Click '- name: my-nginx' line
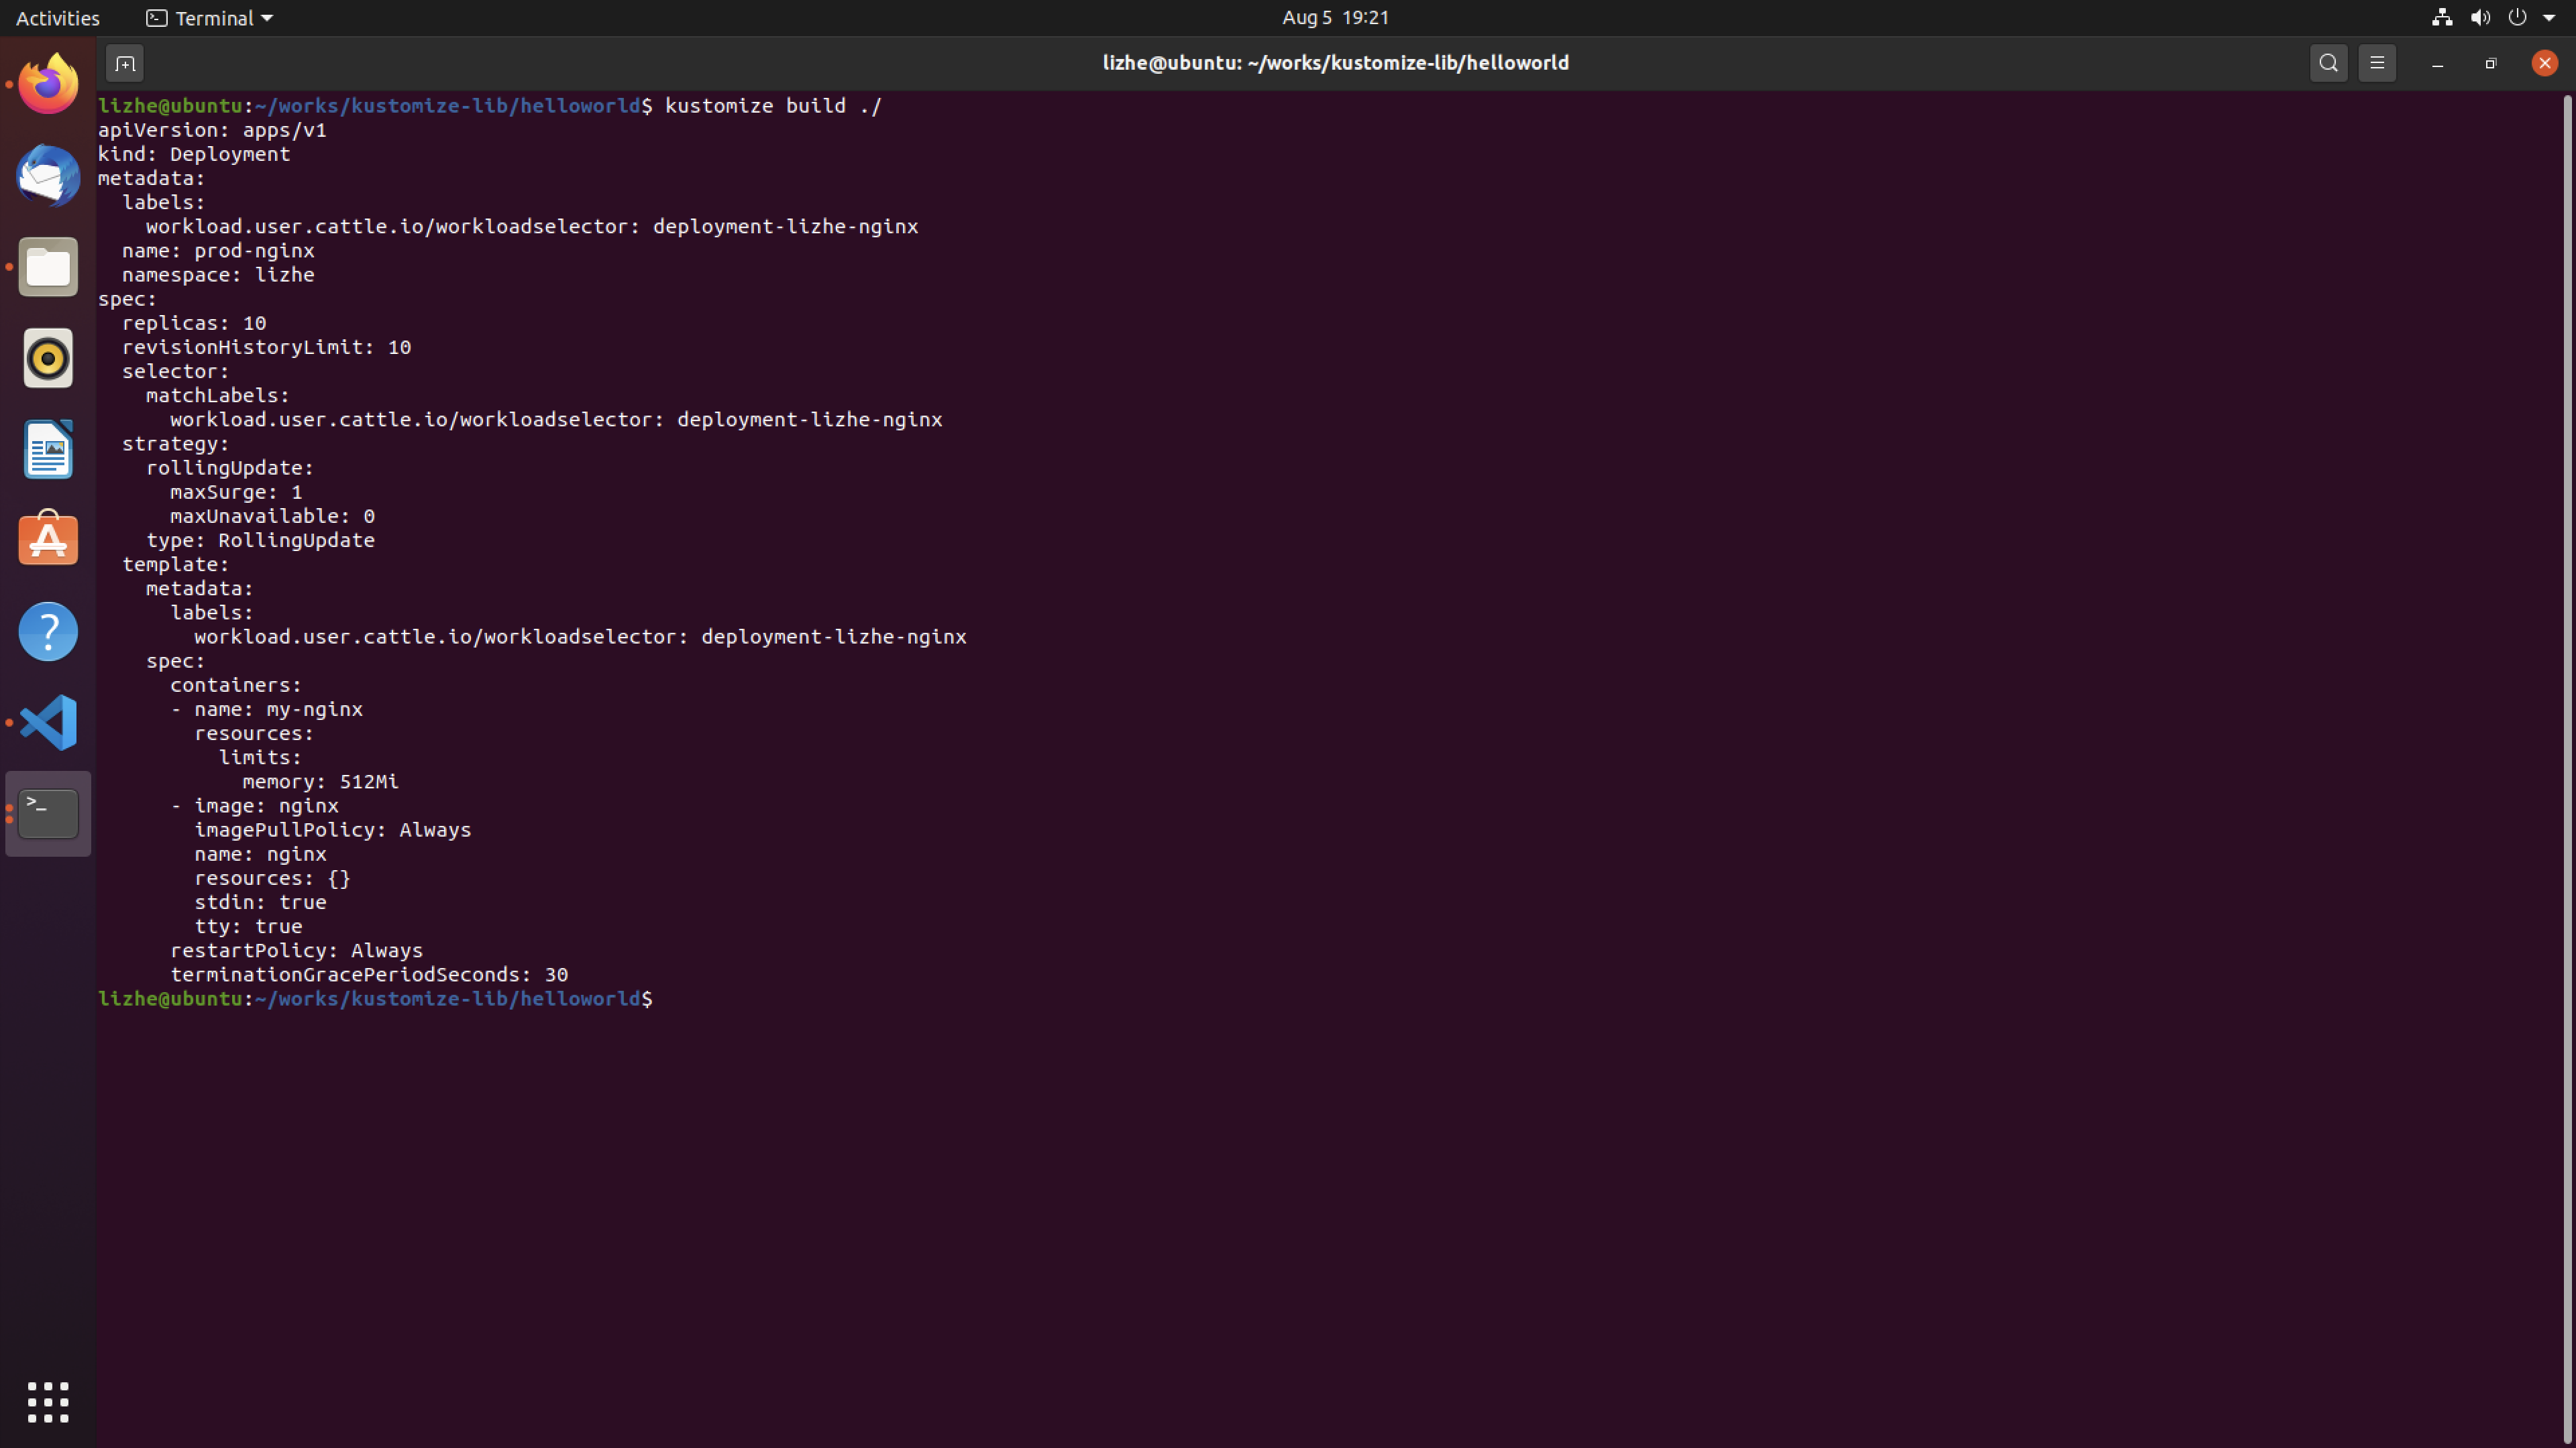The height and width of the screenshot is (1448, 2576). 266,709
